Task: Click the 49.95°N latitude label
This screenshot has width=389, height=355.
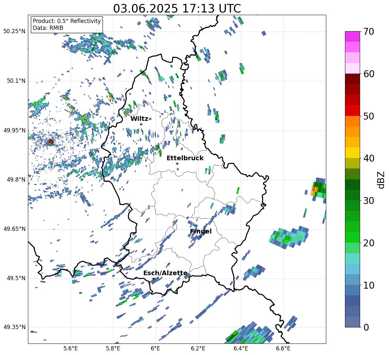Action: pyautogui.click(x=14, y=130)
